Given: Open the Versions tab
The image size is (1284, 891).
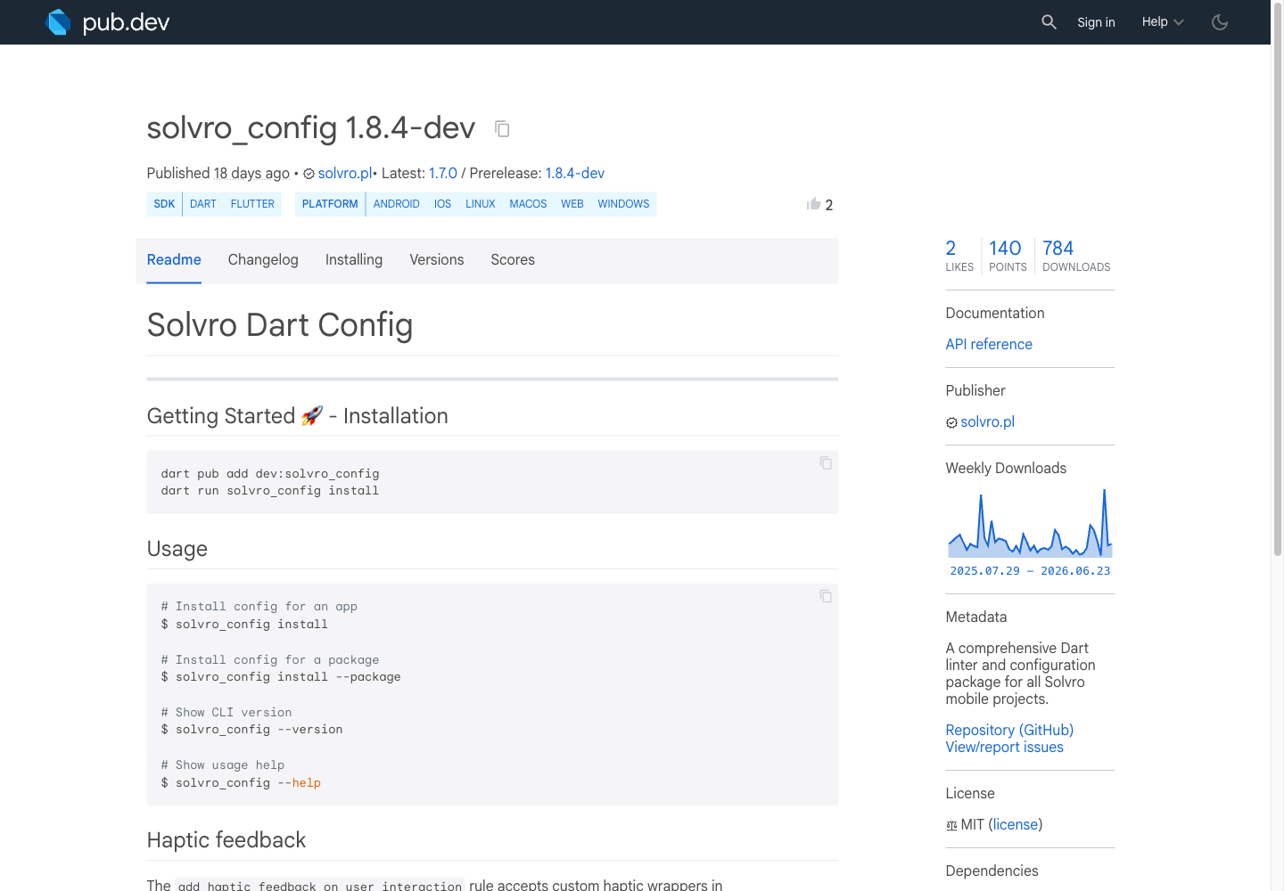Looking at the screenshot, I should click(x=437, y=260).
